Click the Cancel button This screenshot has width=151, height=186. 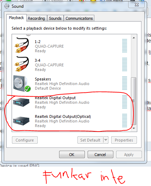coord(100,155)
